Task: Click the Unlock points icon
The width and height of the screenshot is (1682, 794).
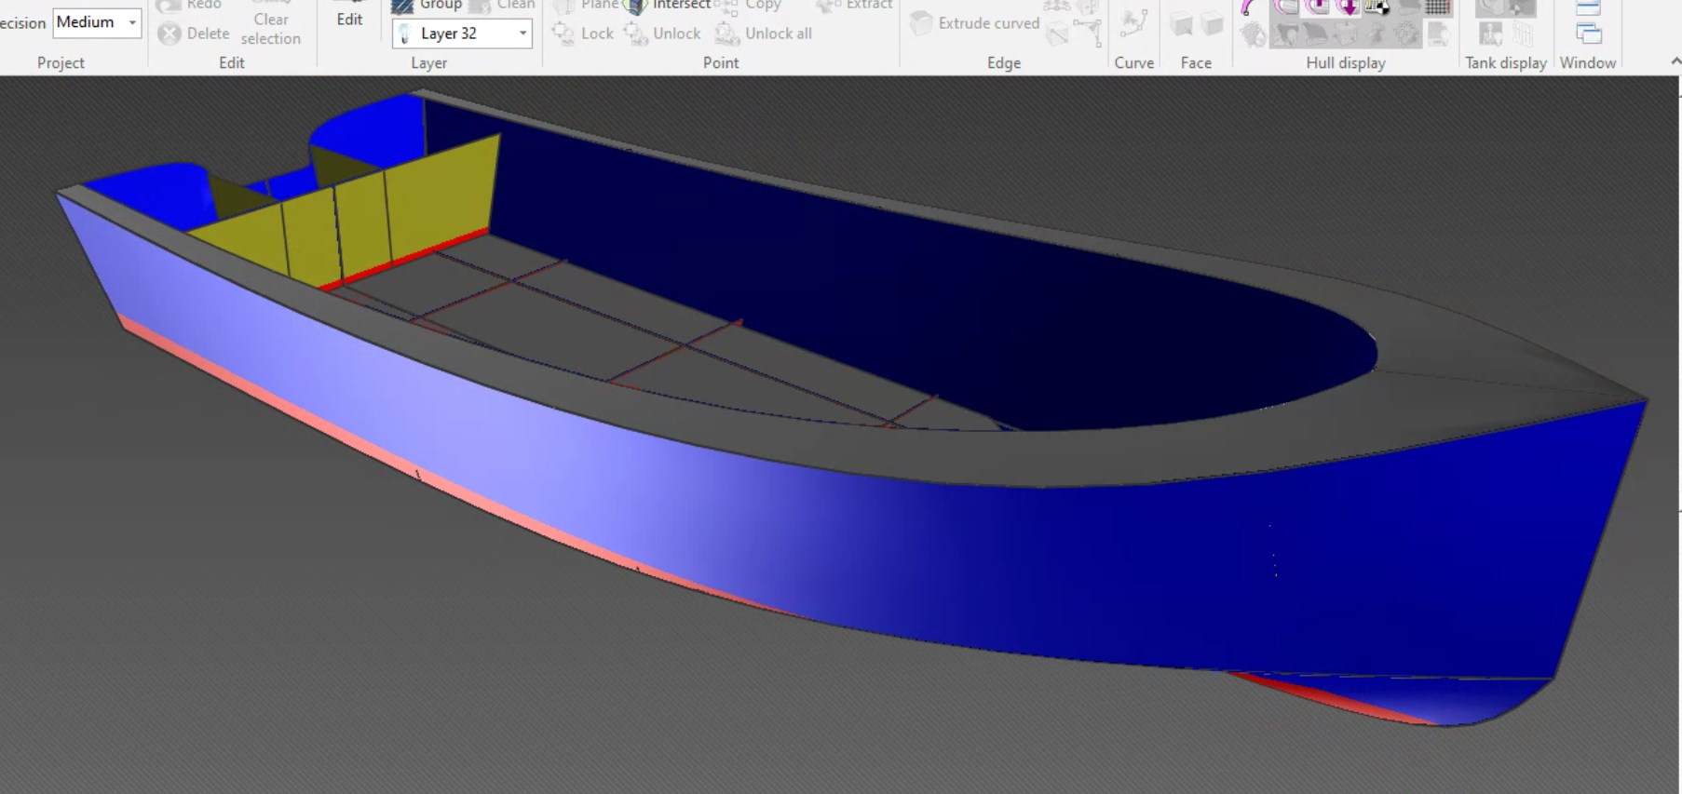Action: tap(636, 34)
